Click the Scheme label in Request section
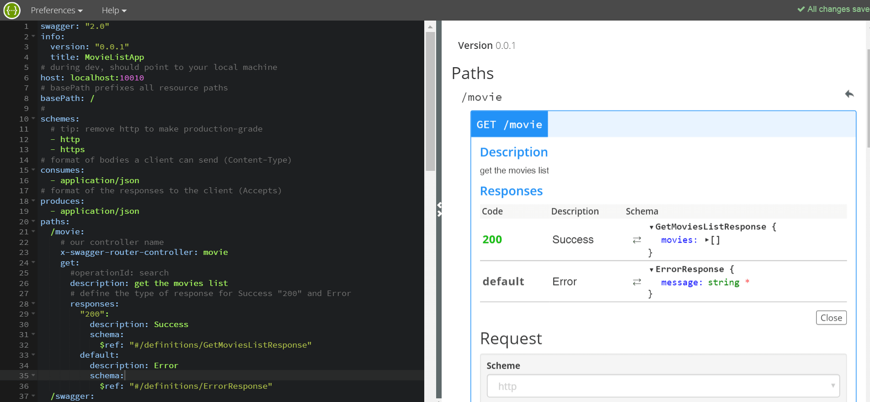The height and width of the screenshot is (402, 870). pos(503,365)
